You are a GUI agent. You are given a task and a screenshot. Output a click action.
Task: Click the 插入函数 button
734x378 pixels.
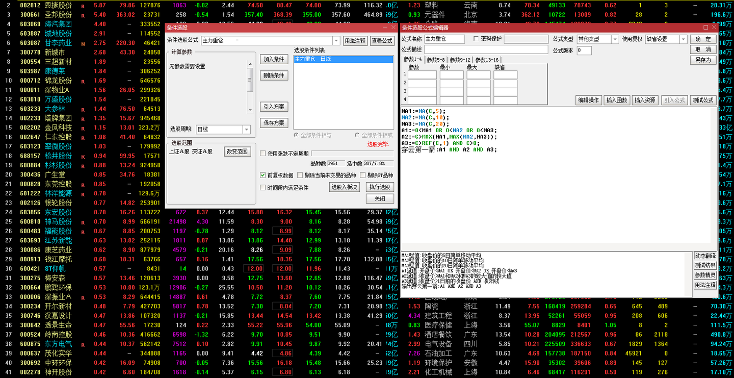coord(617,100)
